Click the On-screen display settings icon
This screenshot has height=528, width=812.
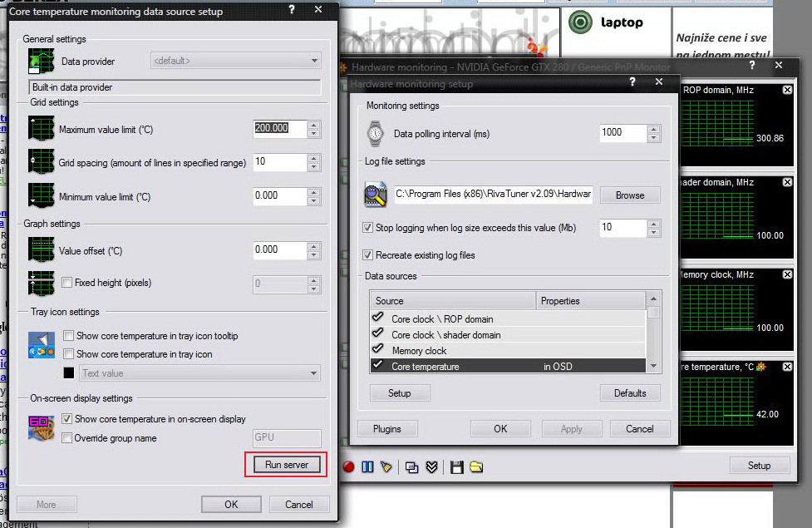(x=42, y=428)
